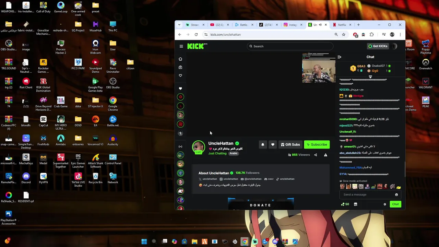Image resolution: width=439 pixels, height=247 pixels.
Task: Click the Gift Subs button
Action: tap(290, 145)
